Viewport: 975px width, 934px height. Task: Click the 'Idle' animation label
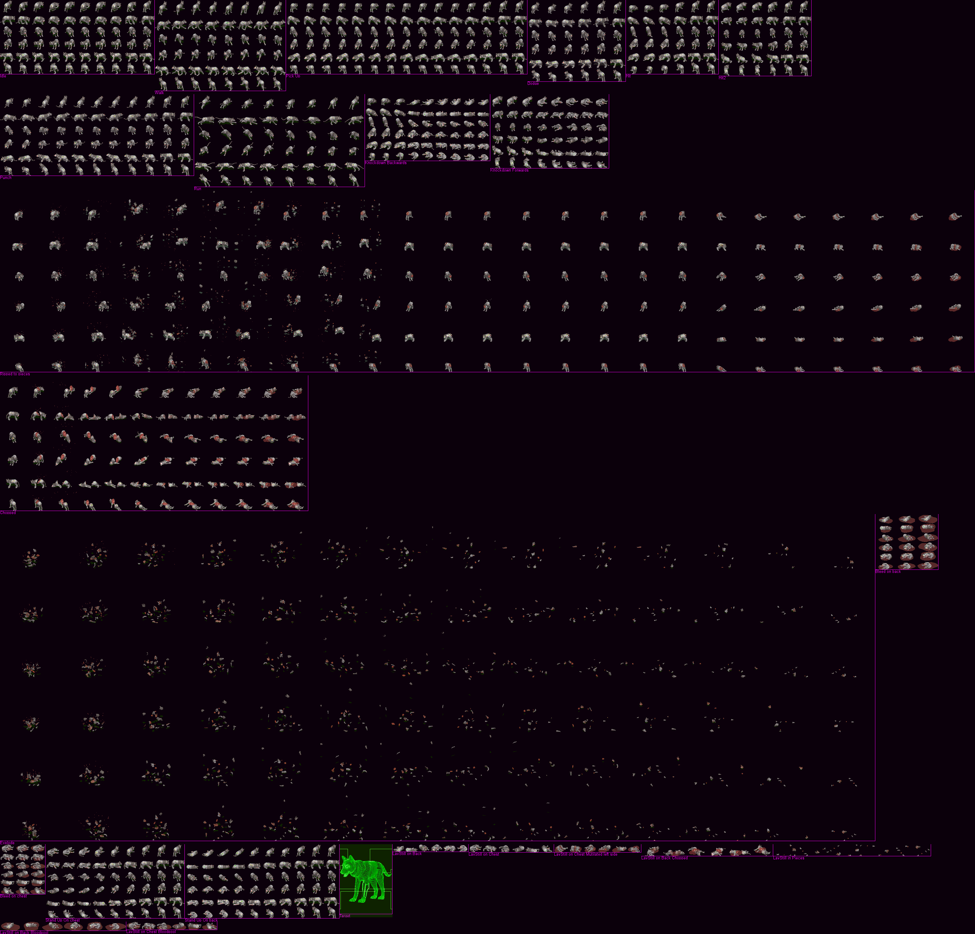3,76
